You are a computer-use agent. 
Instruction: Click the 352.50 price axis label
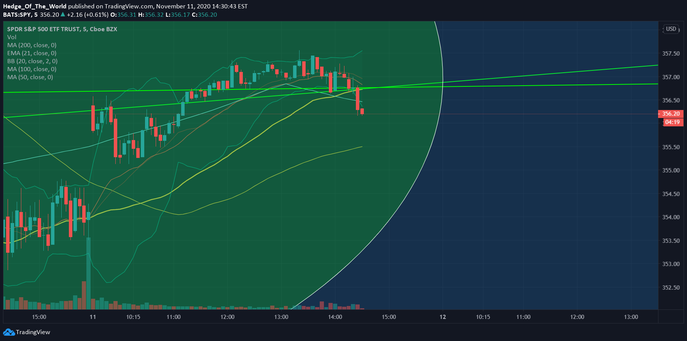[671, 287]
